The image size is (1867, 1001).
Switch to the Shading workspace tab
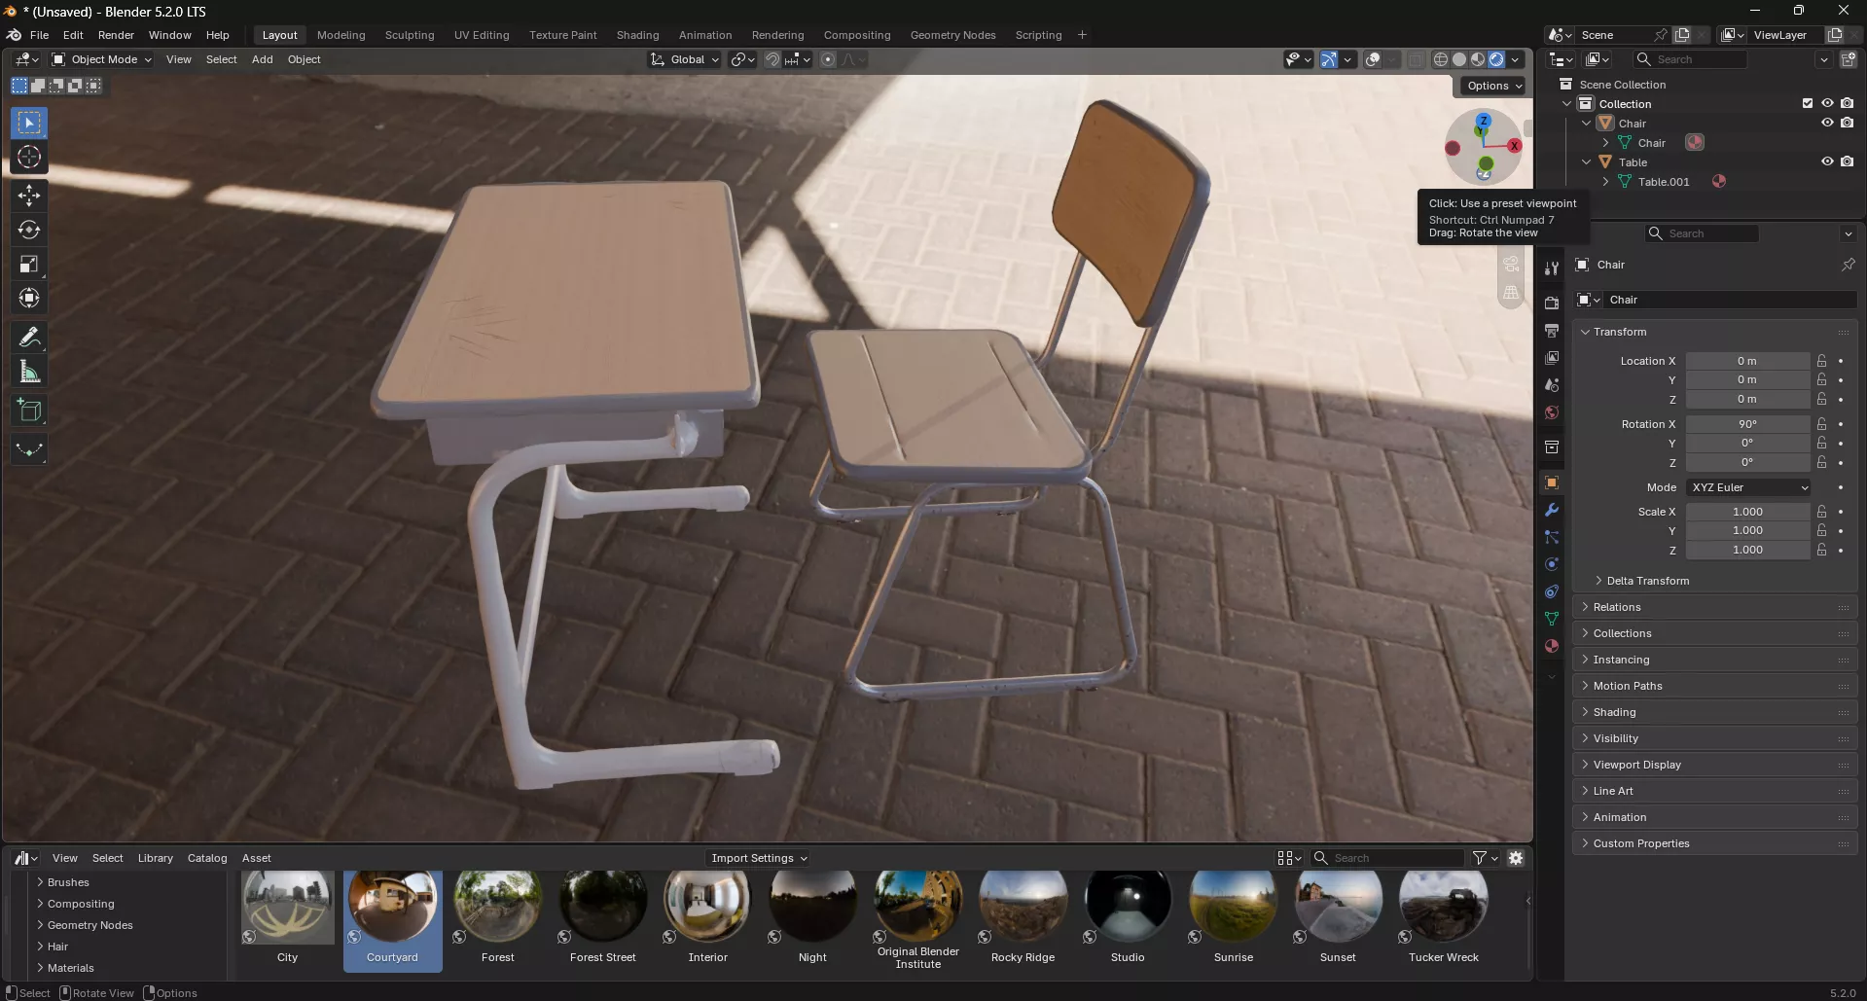point(637,35)
